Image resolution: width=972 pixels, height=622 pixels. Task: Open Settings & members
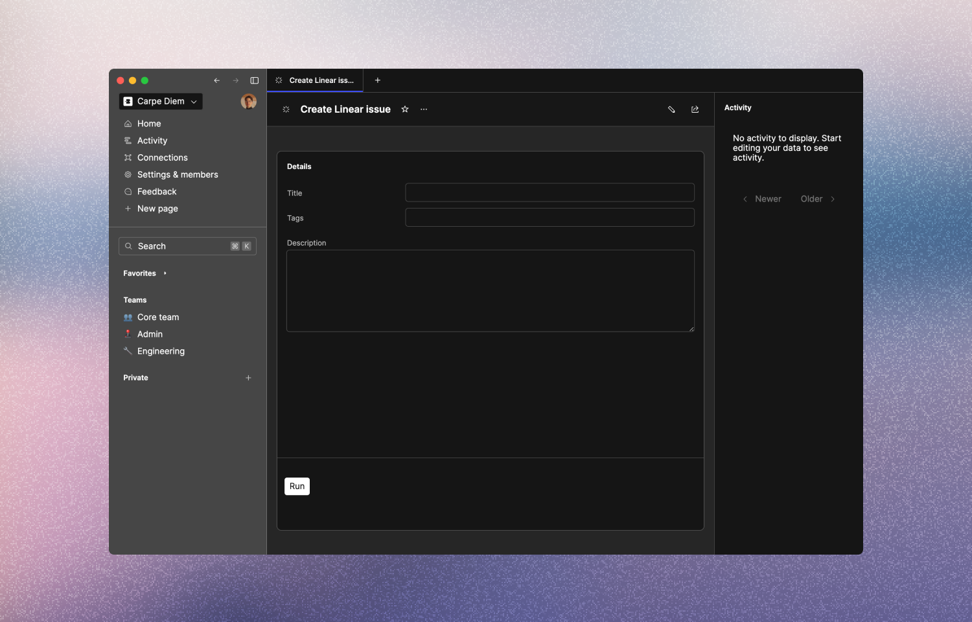177,174
